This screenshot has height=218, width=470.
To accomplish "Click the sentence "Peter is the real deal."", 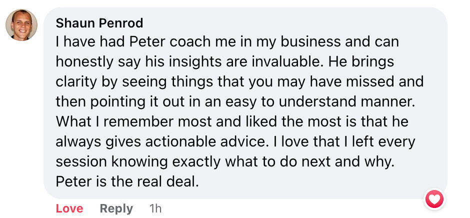I will [x=127, y=181].
